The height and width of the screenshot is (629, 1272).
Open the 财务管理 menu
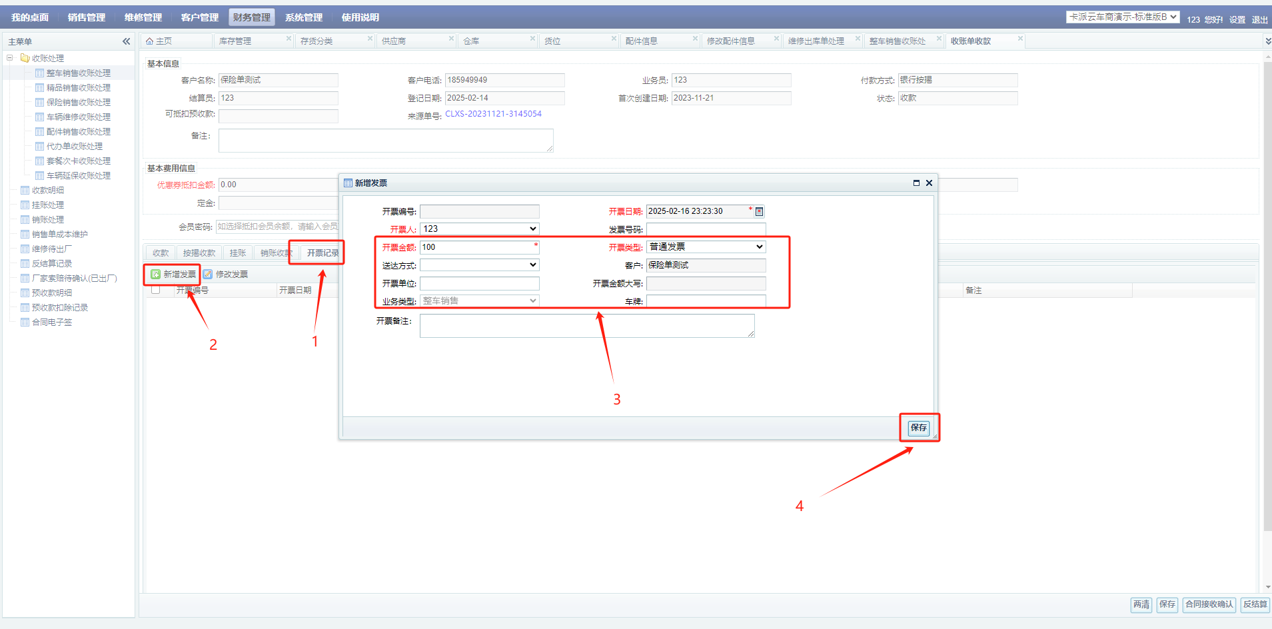pos(251,17)
